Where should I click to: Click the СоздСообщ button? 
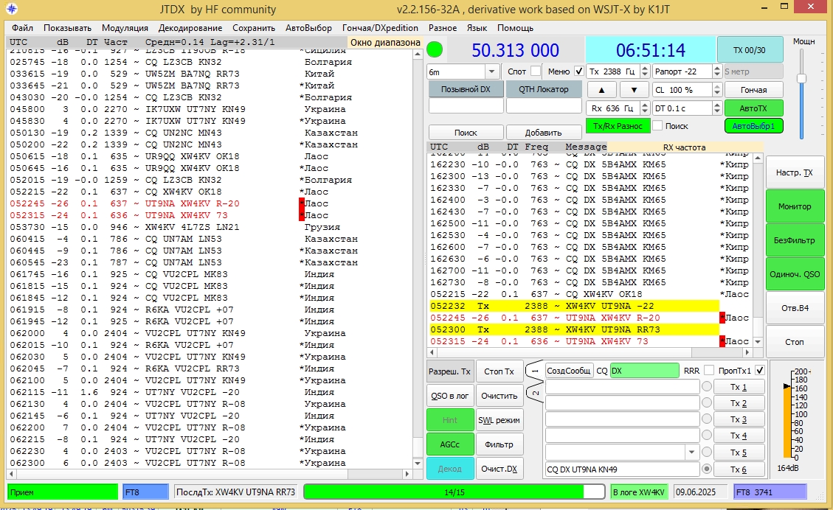point(568,371)
